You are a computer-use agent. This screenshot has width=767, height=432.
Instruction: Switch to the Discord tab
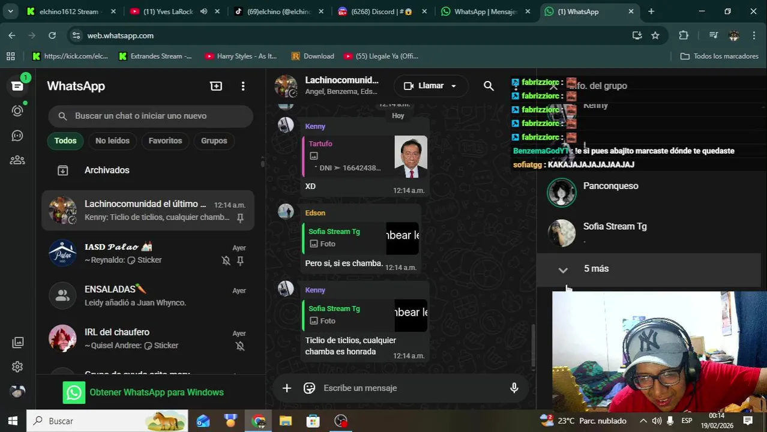pyautogui.click(x=383, y=11)
